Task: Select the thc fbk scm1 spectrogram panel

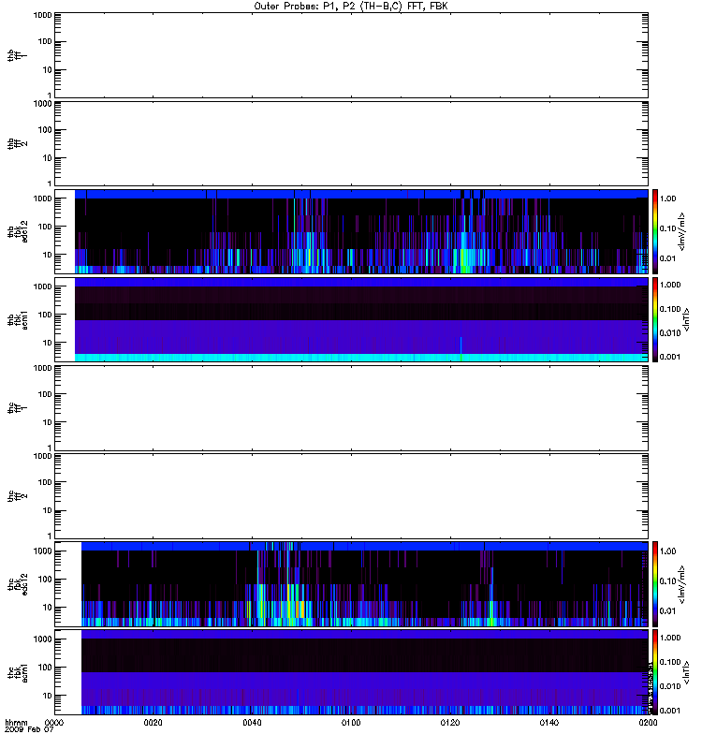Action: click(x=352, y=672)
